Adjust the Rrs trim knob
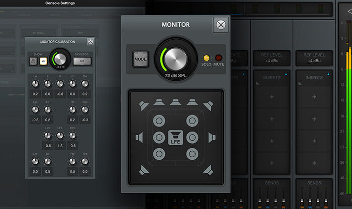Screen dimensions: 352x209 point(85,161)
